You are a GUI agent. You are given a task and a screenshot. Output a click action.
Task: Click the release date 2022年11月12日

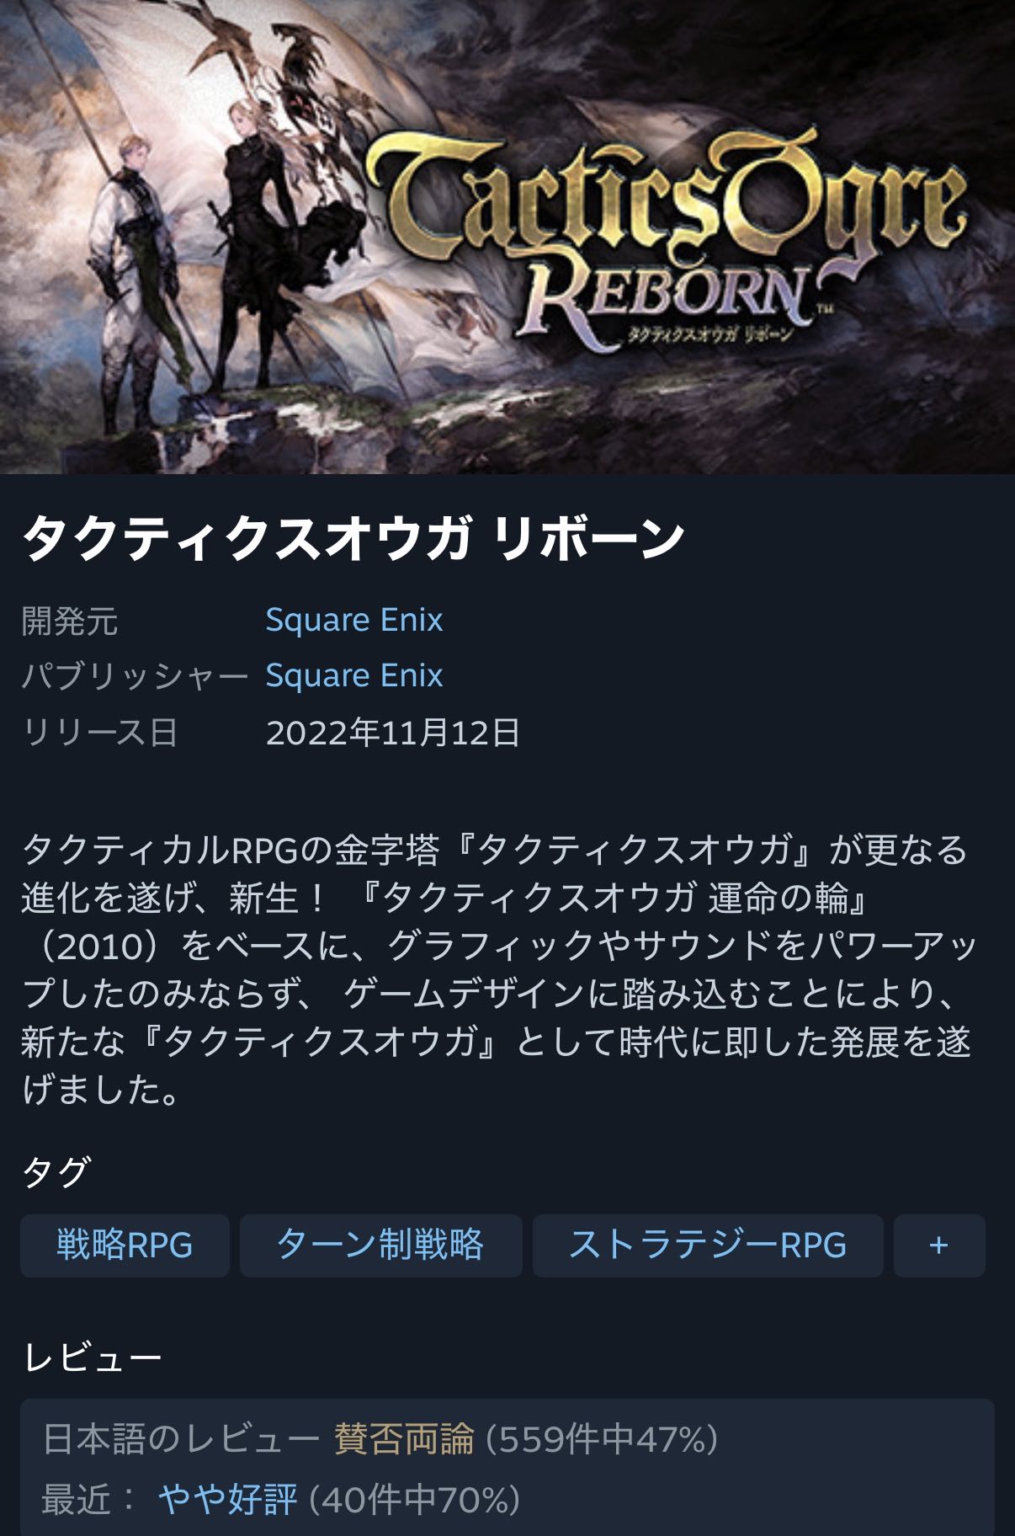point(393,733)
